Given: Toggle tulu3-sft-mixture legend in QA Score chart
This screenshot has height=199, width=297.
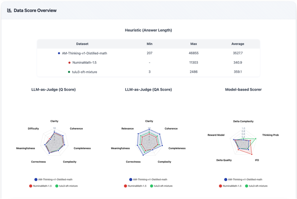Looking at the screenshot, I should pyautogui.click(x=161, y=186).
